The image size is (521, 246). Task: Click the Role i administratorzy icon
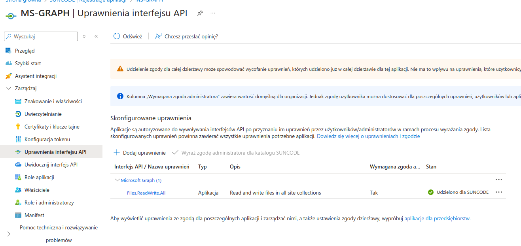pyautogui.click(x=18, y=202)
